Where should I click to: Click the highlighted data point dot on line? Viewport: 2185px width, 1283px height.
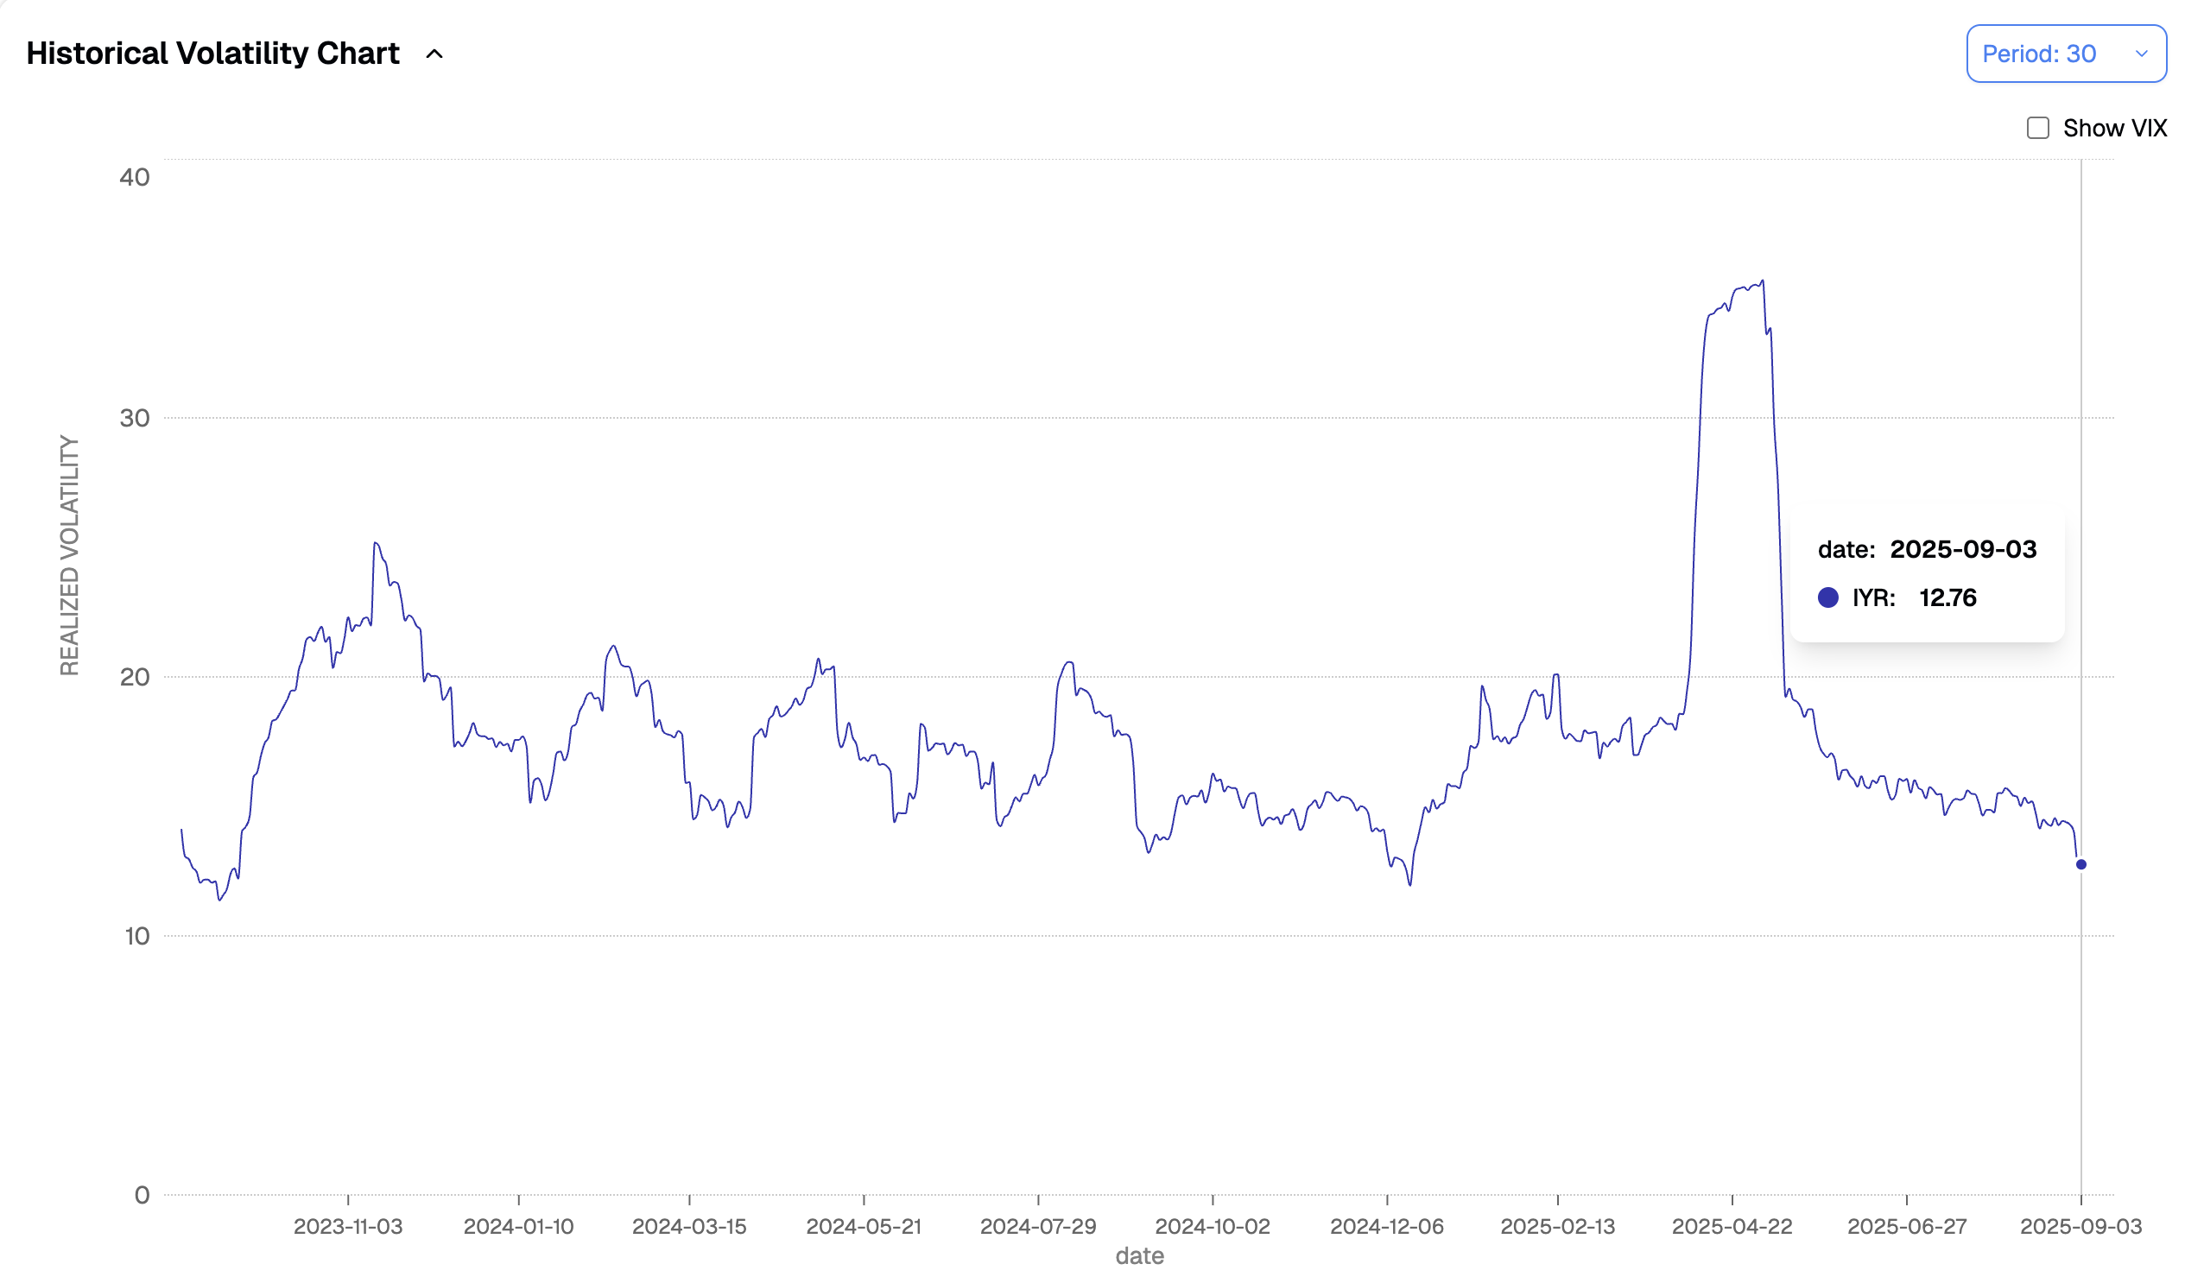point(2081,864)
